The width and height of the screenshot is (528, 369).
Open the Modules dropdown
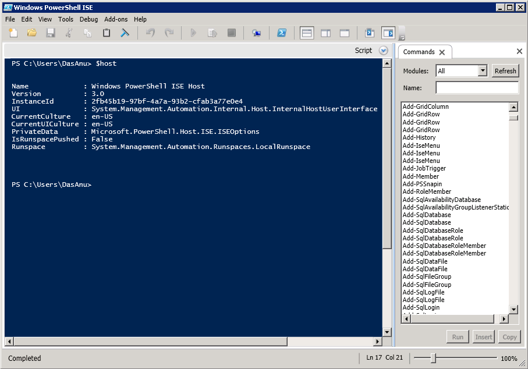[482, 71]
